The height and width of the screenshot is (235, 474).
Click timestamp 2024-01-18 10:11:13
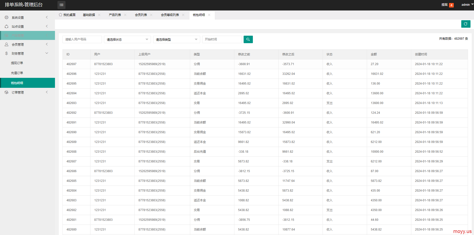point(429,103)
